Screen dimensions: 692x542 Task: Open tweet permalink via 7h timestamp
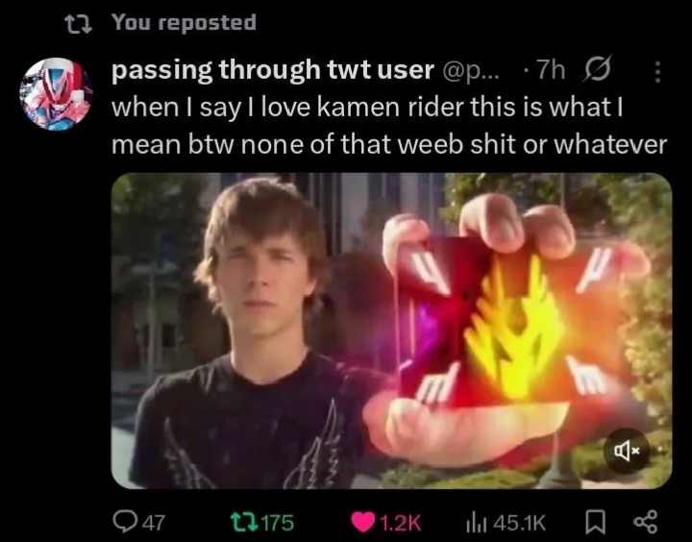click(x=552, y=70)
